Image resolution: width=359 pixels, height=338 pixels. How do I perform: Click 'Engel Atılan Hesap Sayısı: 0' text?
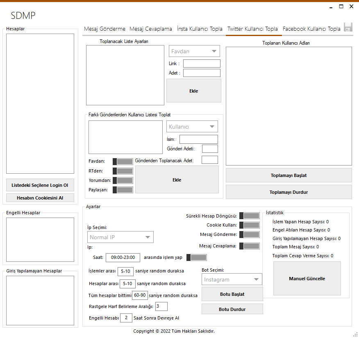301,230
